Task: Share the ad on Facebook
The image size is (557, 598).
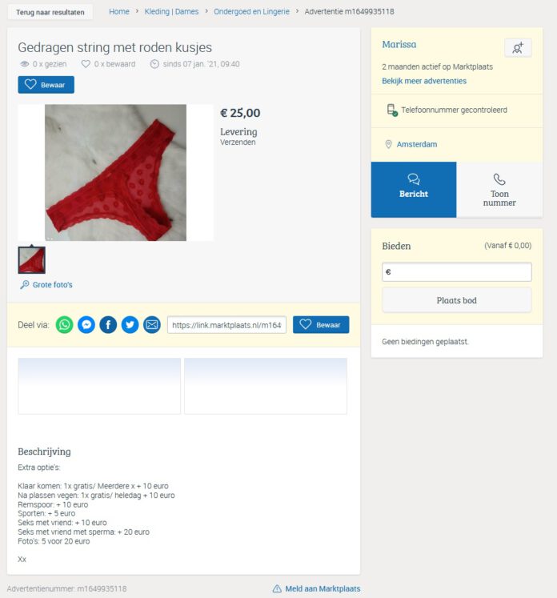Action: tap(108, 324)
